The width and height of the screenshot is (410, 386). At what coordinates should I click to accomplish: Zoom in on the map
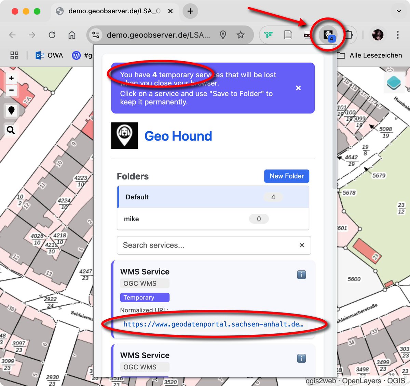click(x=11, y=78)
